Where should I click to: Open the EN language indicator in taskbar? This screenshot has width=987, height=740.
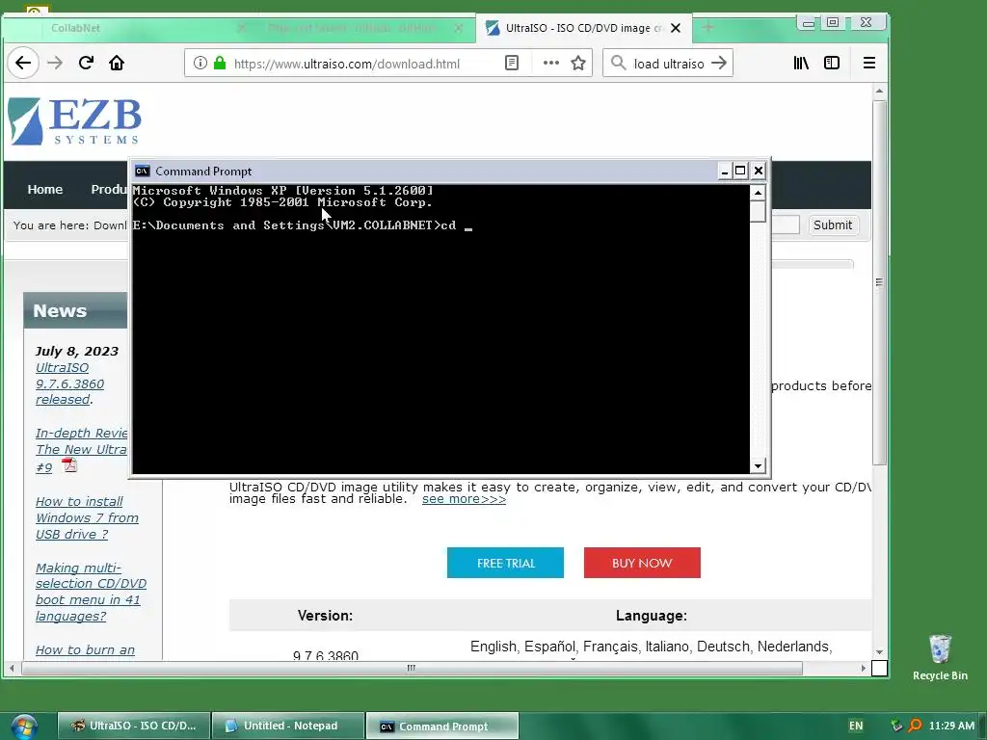pyautogui.click(x=856, y=726)
